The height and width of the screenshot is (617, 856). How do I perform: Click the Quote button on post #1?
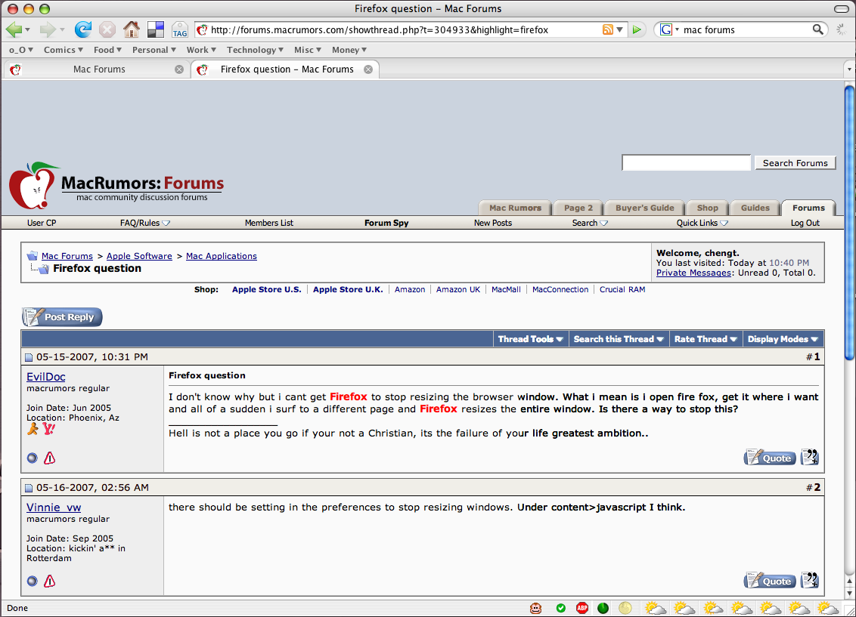(x=770, y=458)
